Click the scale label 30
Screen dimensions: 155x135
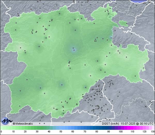click(37, 132)
